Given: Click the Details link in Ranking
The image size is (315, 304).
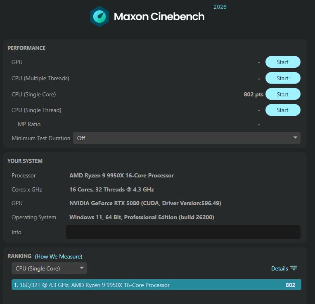Looking at the screenshot, I should 279,268.
